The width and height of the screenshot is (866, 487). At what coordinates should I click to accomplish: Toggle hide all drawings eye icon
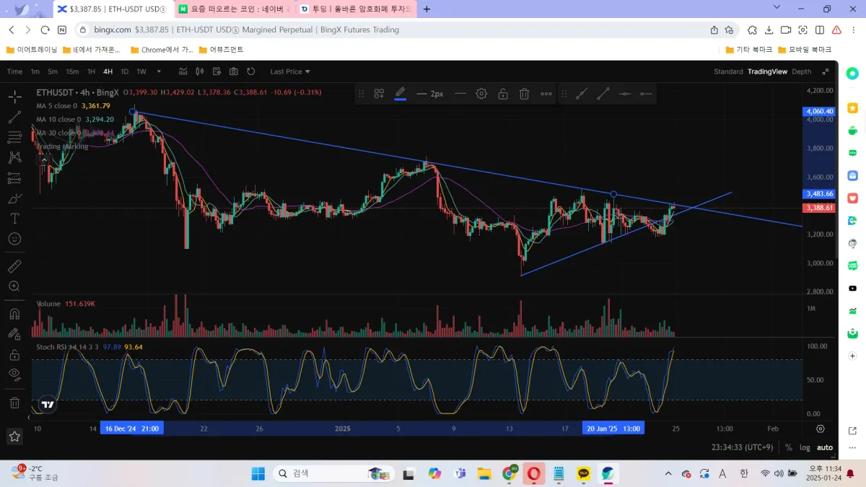14,374
